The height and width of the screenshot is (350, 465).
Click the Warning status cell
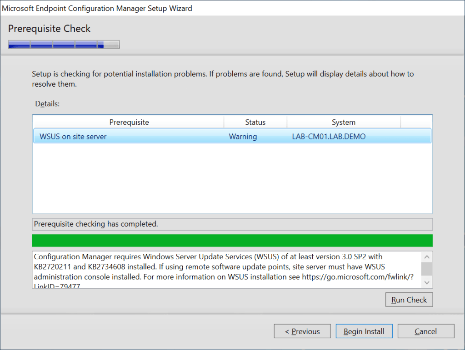243,137
